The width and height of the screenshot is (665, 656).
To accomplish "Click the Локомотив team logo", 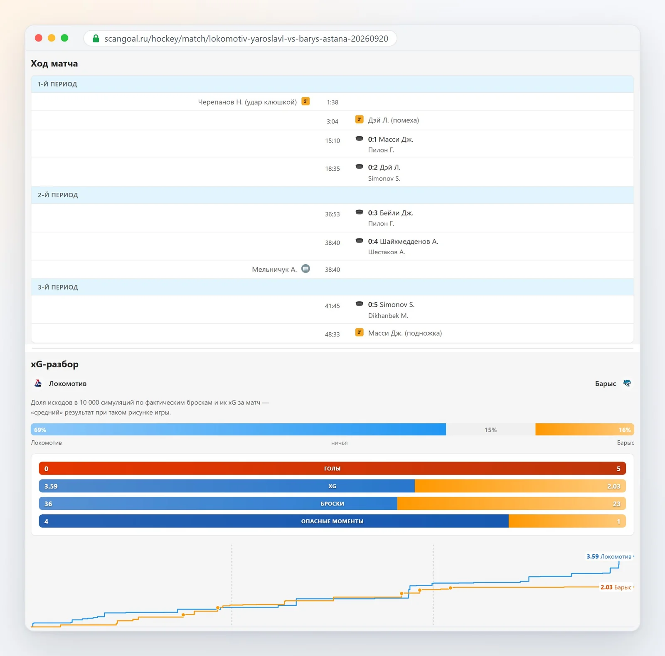I will coord(38,383).
